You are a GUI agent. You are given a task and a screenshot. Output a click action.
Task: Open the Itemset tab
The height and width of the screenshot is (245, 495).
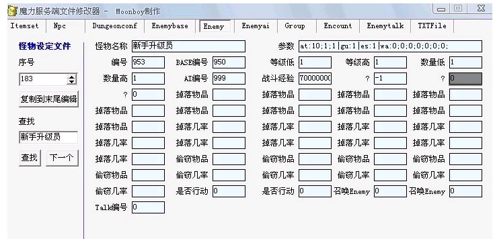[x=24, y=26]
